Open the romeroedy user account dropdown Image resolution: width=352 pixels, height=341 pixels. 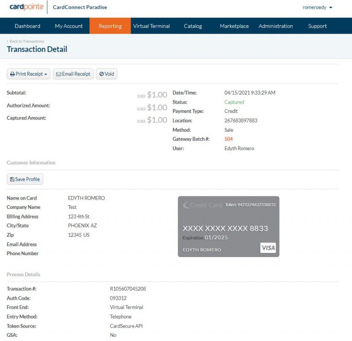[317, 7]
